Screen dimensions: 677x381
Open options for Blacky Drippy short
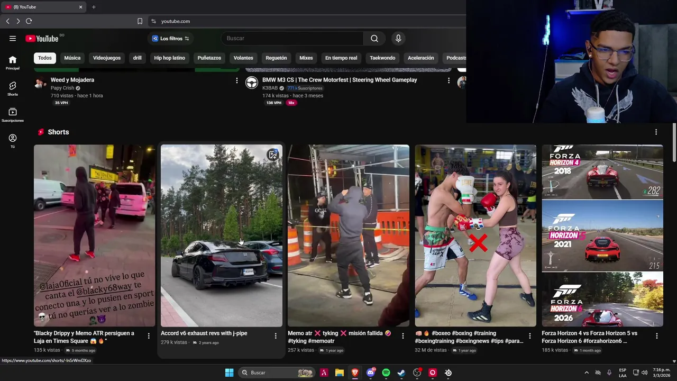[149, 335]
